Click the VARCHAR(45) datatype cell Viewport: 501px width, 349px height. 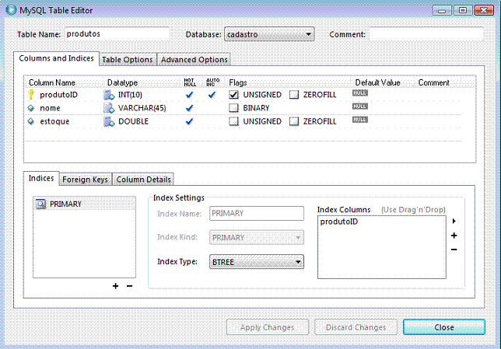[142, 108]
